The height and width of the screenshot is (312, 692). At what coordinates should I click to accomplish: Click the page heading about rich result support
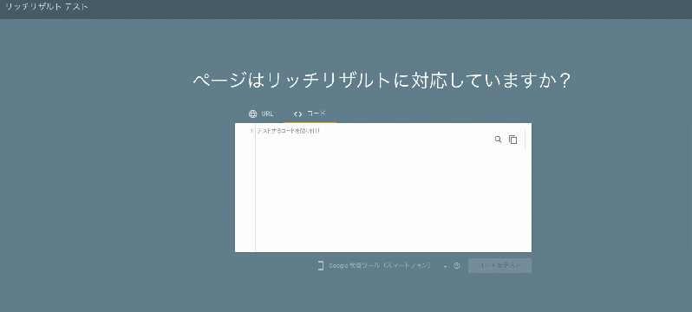(382, 81)
